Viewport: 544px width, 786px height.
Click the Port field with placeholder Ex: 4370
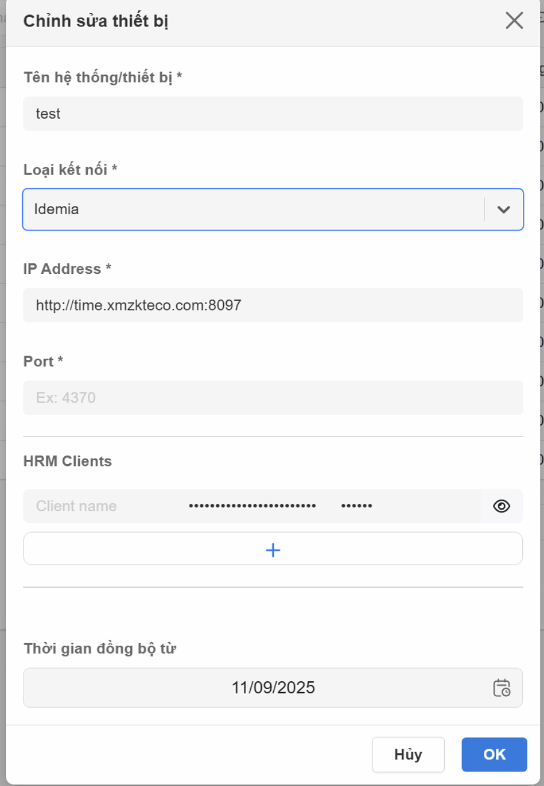(273, 398)
